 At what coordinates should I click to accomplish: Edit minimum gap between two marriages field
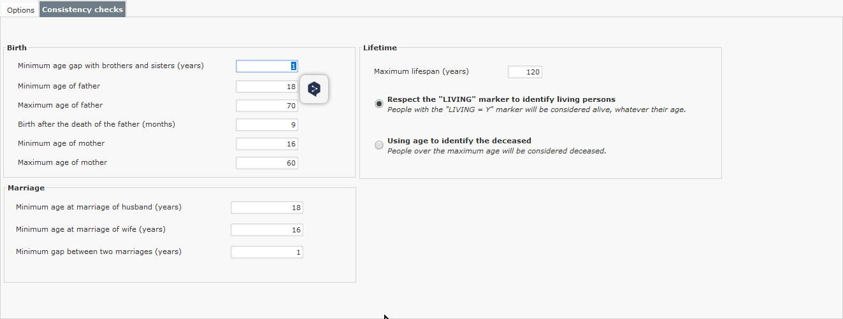267,252
